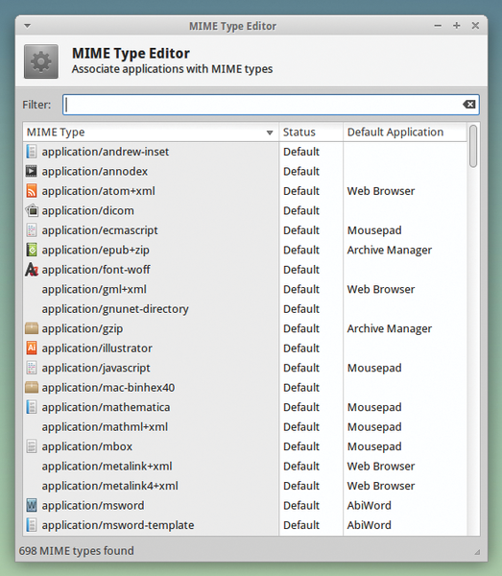Clear the filter with the backspace icon
Viewport: 502px width, 576px height.
point(469,105)
